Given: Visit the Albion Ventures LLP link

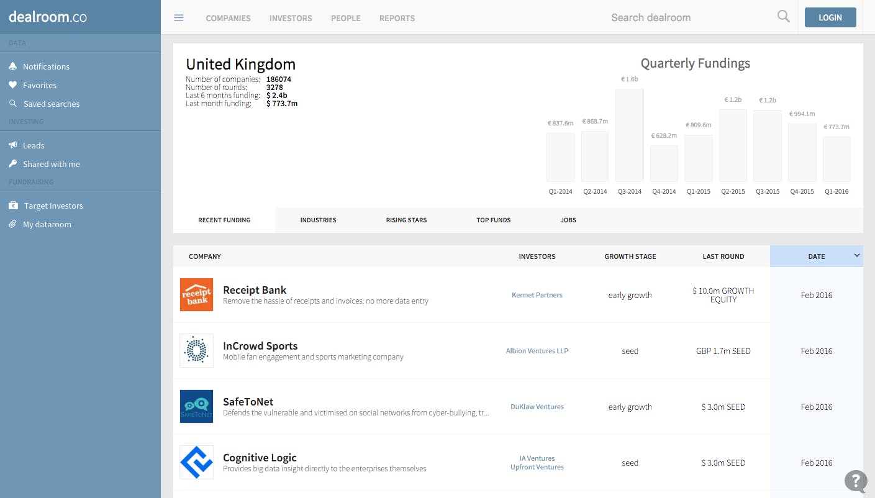Looking at the screenshot, I should (537, 350).
